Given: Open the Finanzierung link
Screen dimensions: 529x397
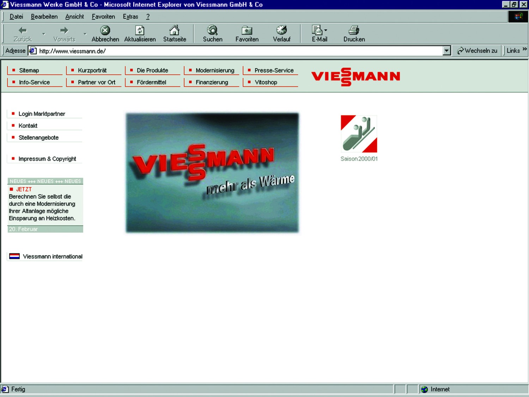Looking at the screenshot, I should (x=212, y=82).
